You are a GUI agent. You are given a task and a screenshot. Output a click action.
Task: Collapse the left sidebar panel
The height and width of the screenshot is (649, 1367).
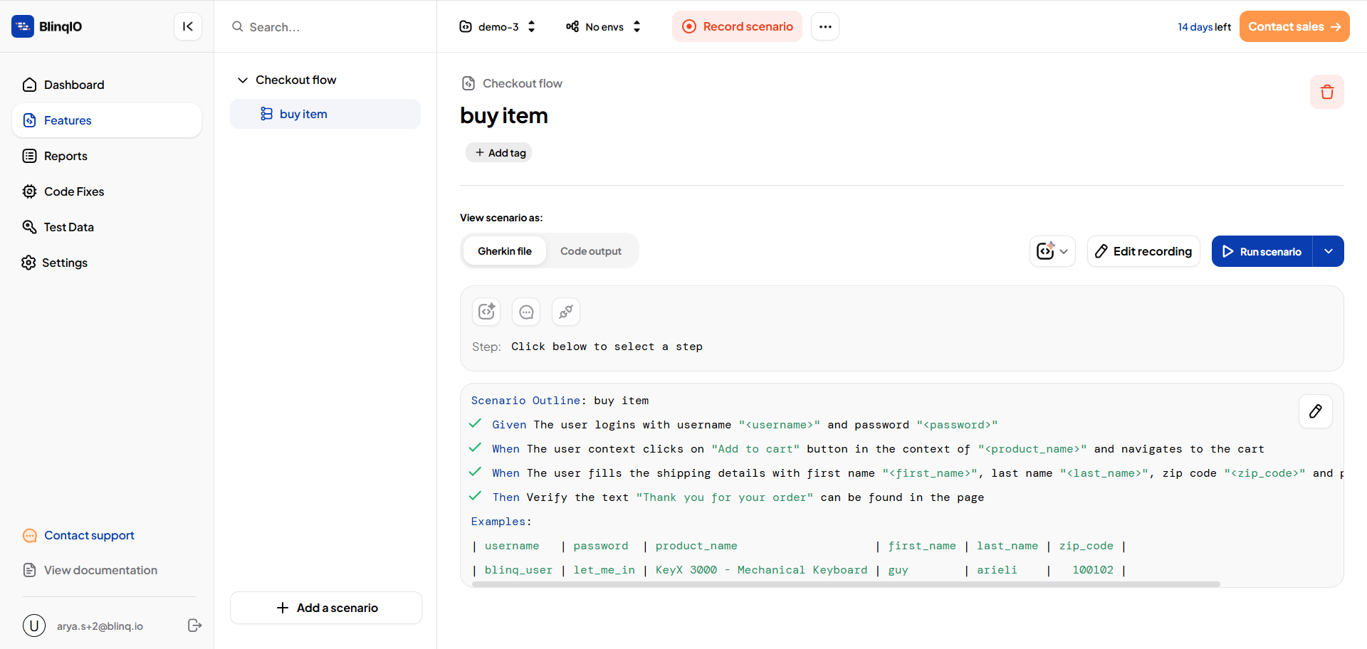(x=188, y=26)
